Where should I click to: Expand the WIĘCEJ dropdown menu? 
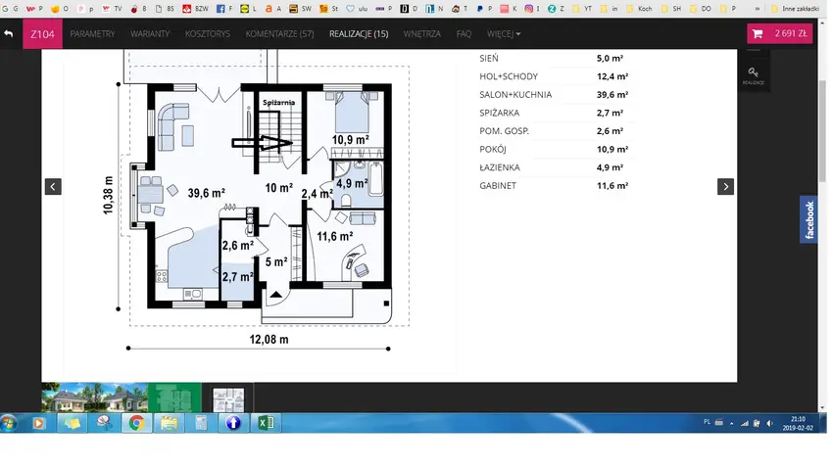click(x=504, y=34)
